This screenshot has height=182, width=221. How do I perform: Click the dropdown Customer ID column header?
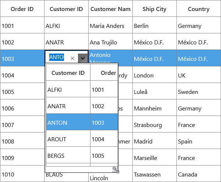click(68, 73)
